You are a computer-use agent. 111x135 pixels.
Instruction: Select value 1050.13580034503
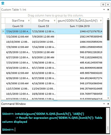point(80,47)
